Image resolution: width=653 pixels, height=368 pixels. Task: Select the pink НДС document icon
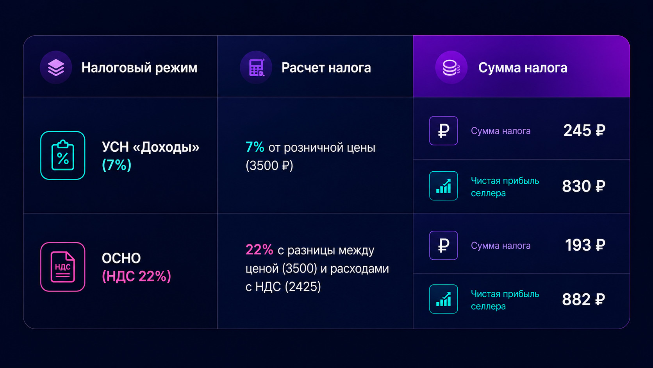[63, 267]
